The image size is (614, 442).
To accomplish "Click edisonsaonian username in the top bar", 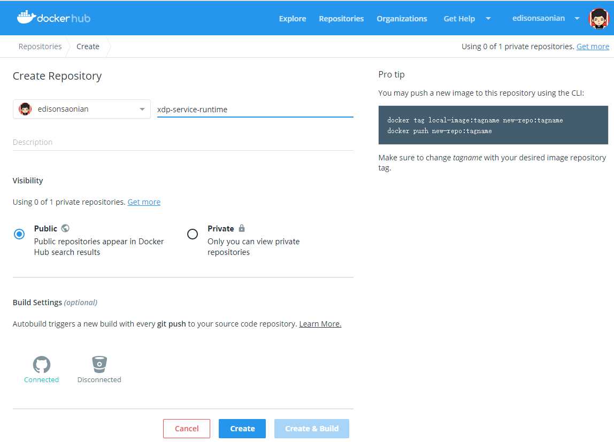I will 539,18.
